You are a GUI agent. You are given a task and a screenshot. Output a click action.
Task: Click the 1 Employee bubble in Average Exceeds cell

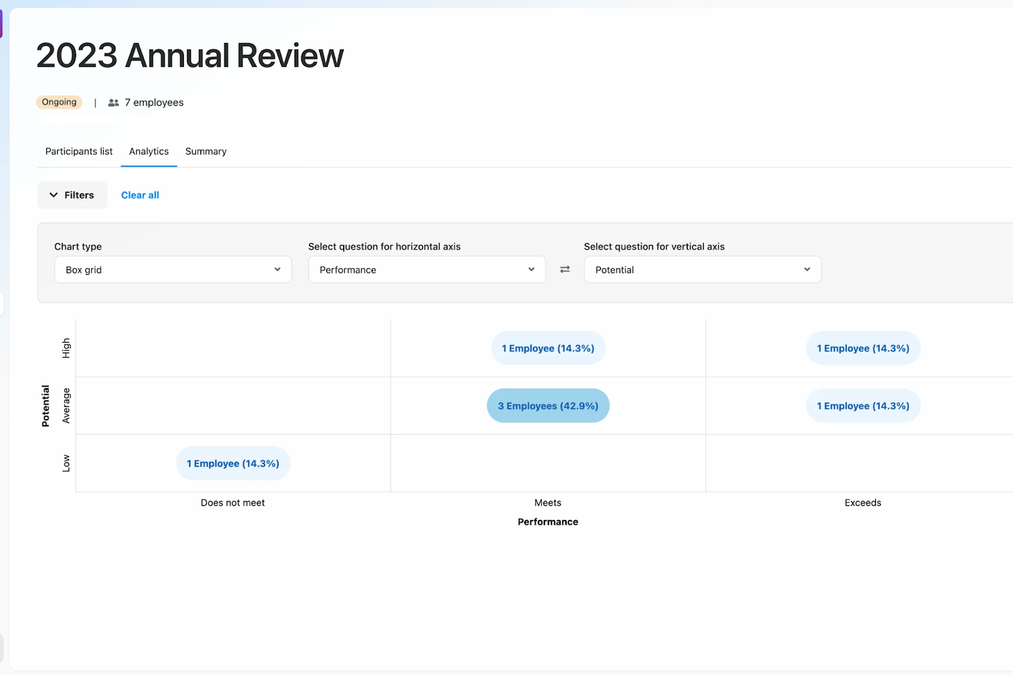[863, 405]
